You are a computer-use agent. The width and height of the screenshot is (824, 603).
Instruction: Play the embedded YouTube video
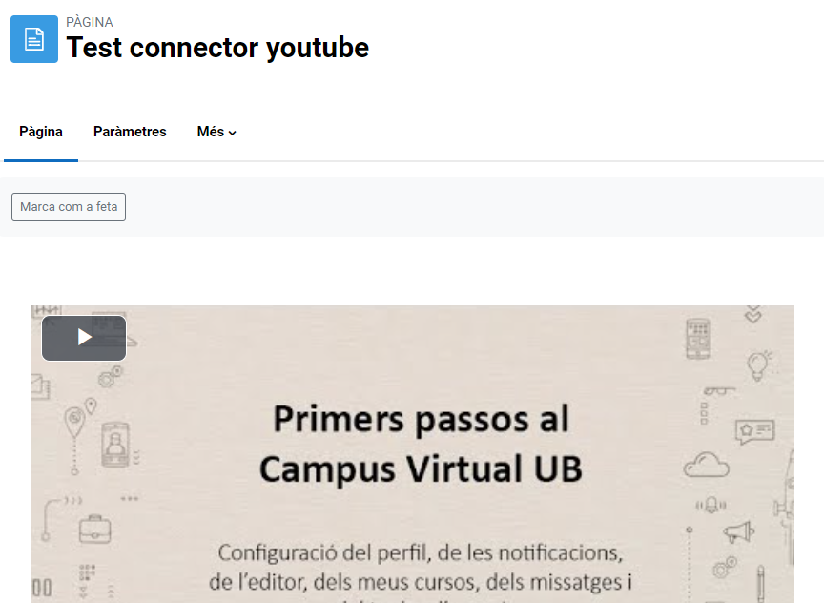pyautogui.click(x=84, y=338)
